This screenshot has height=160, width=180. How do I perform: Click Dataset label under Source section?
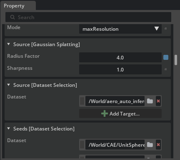[17, 97]
